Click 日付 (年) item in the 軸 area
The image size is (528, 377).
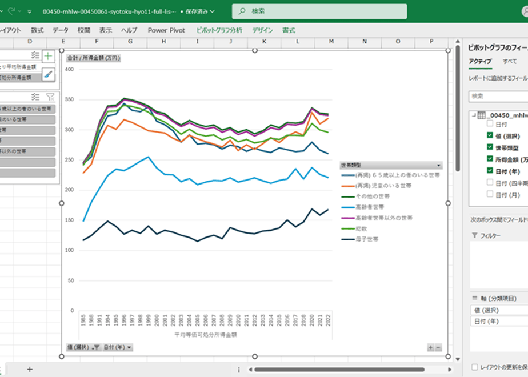[499, 322]
